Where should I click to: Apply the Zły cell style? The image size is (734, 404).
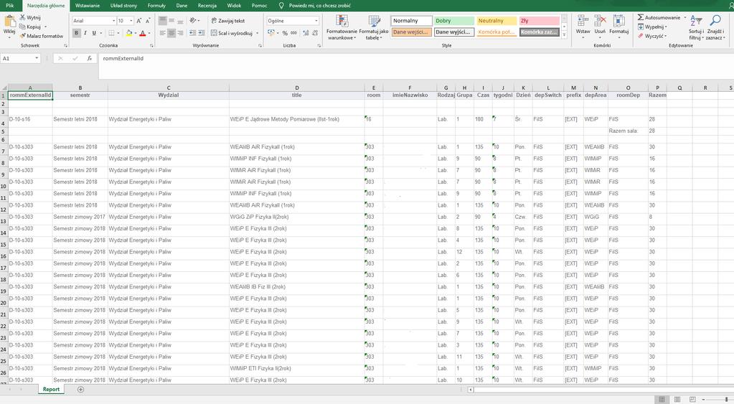point(540,21)
